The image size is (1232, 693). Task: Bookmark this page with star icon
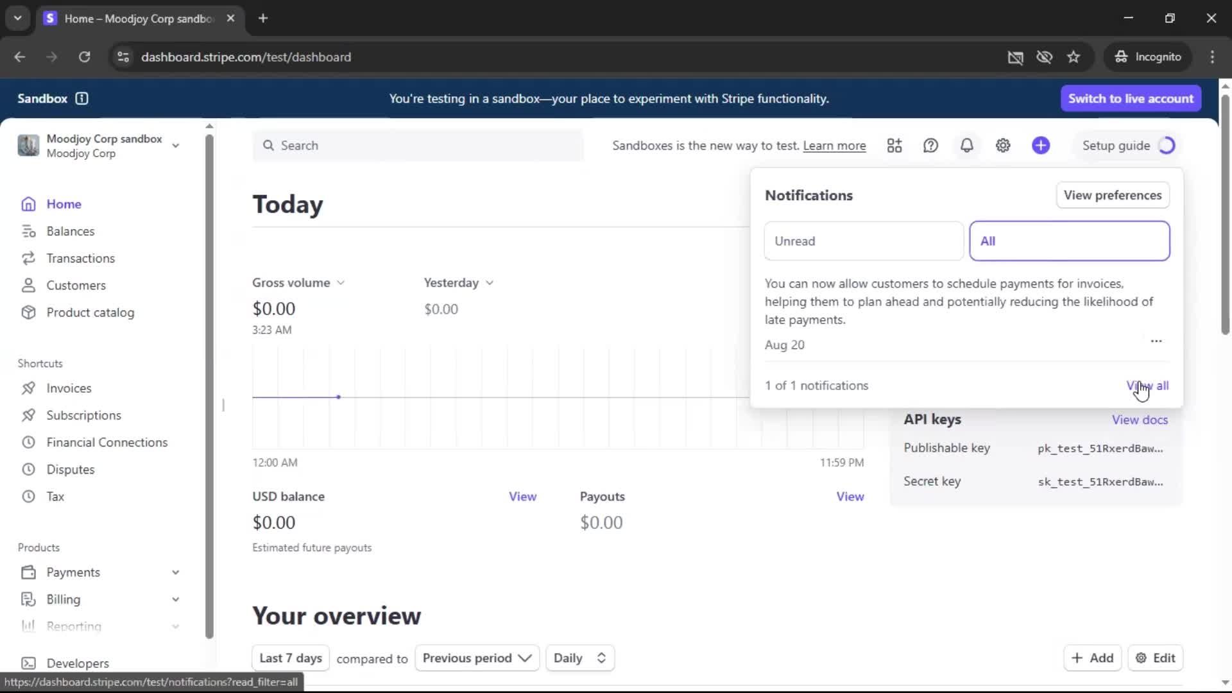tap(1074, 57)
